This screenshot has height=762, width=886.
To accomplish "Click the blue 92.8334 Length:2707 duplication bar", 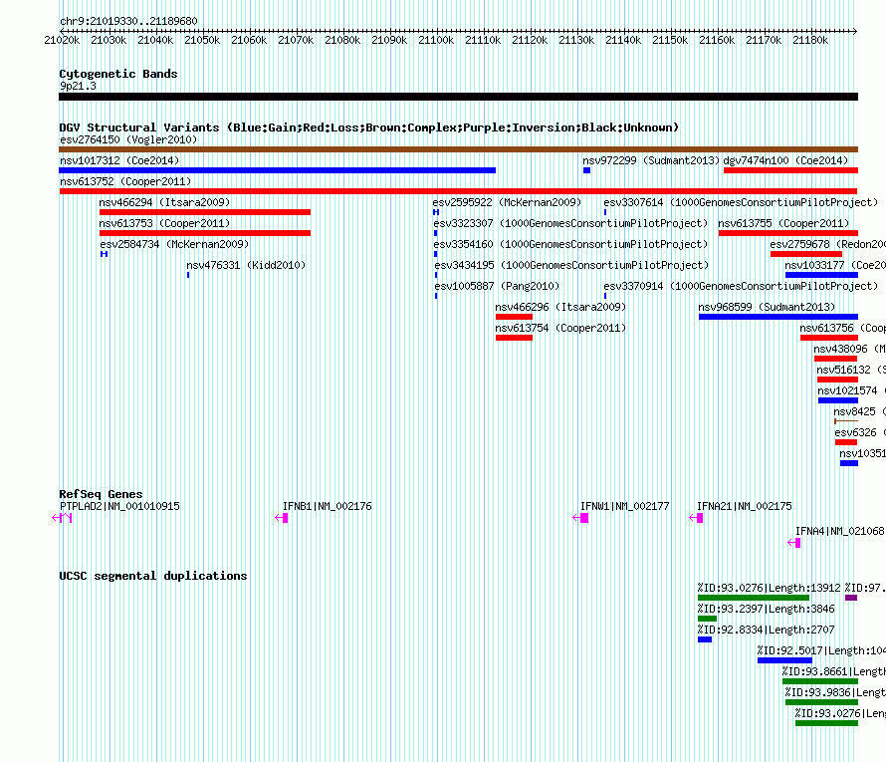I will [705, 639].
